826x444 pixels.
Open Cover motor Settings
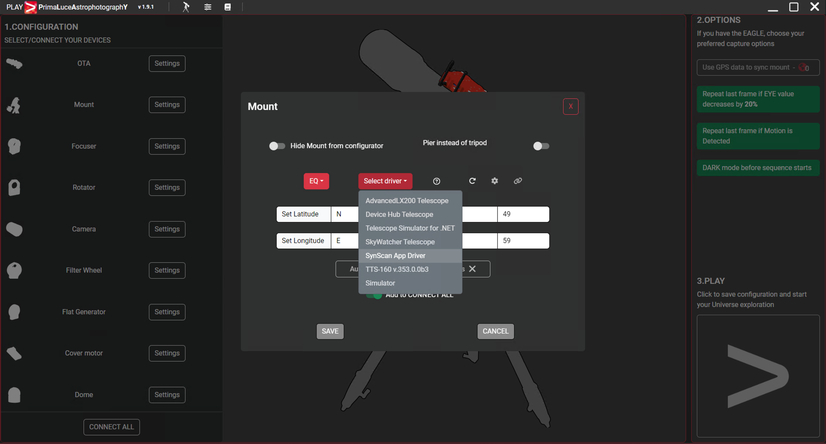pos(167,353)
